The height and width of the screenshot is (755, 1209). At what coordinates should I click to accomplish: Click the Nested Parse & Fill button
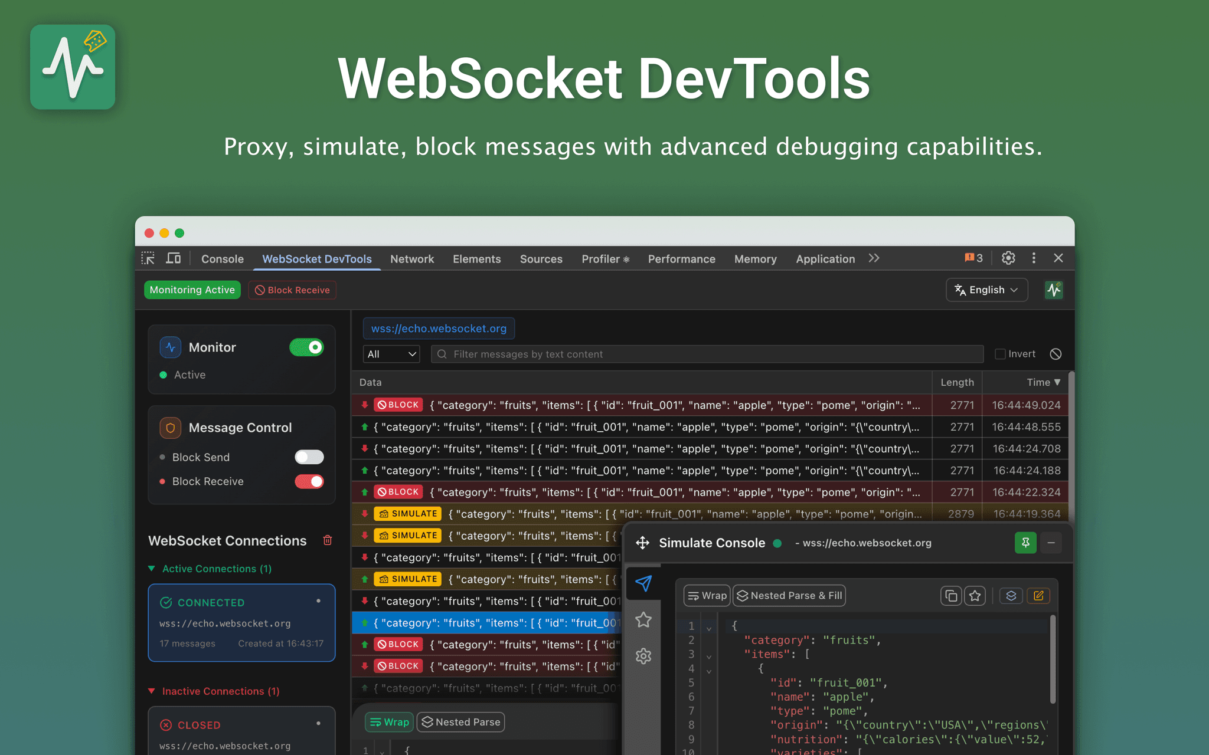tap(789, 596)
